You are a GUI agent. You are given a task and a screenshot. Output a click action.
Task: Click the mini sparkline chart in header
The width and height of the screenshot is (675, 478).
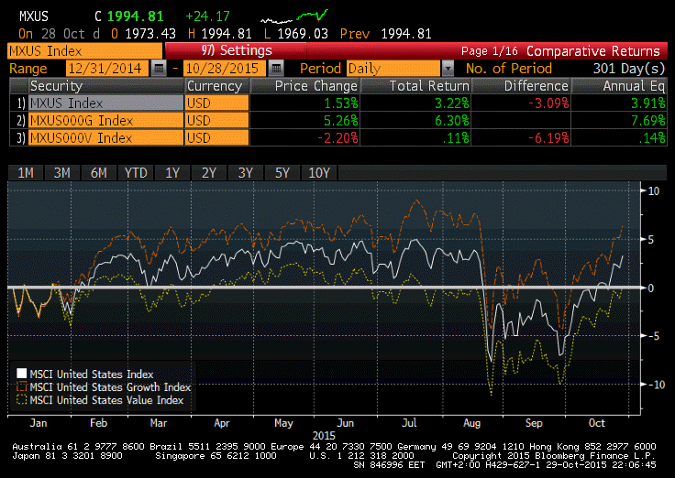[294, 16]
